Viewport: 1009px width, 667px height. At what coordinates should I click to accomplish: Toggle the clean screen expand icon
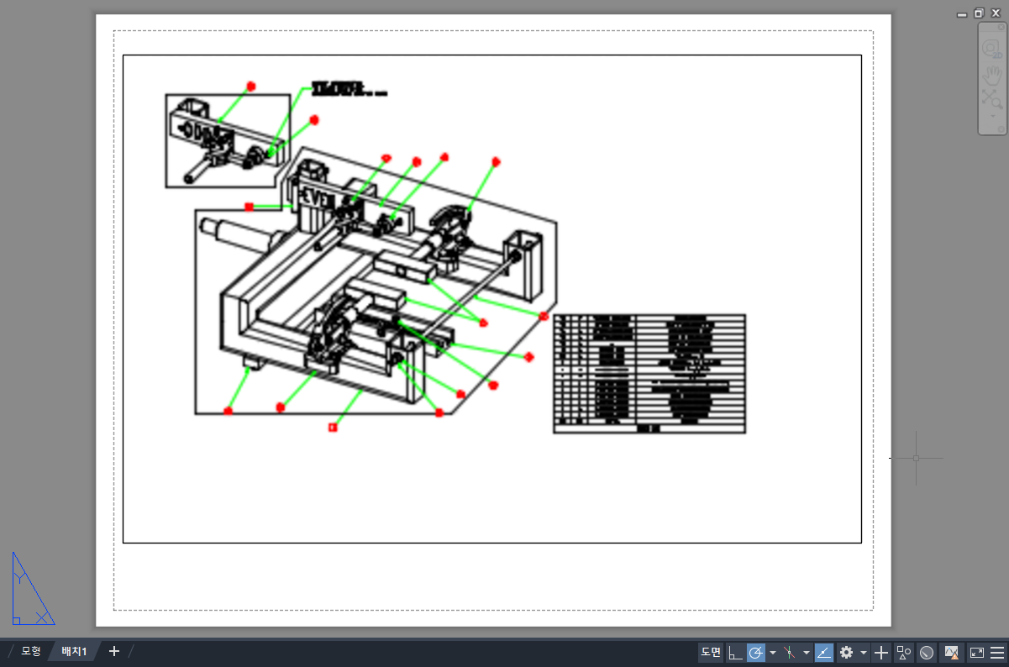976,652
